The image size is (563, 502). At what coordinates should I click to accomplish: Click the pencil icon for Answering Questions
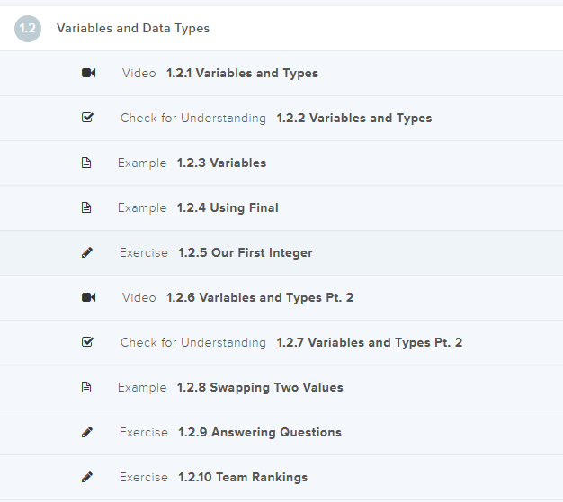[x=87, y=432]
